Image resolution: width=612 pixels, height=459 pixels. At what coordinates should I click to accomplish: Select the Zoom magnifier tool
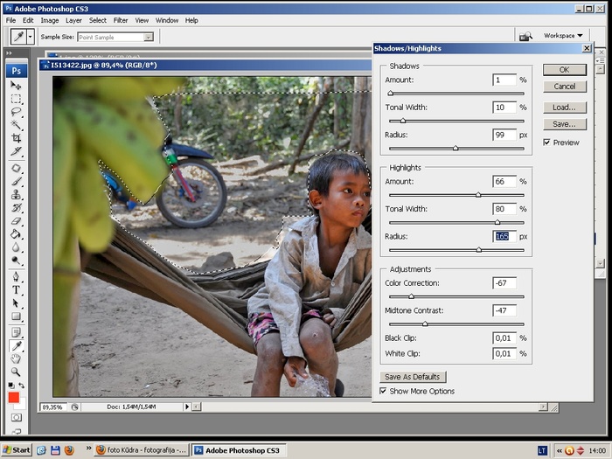click(16, 372)
